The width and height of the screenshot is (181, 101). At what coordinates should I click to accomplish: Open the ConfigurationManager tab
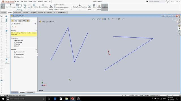[20, 20]
